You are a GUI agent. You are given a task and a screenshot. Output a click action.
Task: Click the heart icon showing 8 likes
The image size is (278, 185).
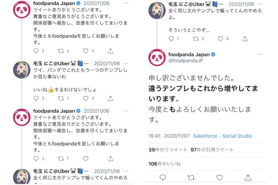click(x=220, y=39)
